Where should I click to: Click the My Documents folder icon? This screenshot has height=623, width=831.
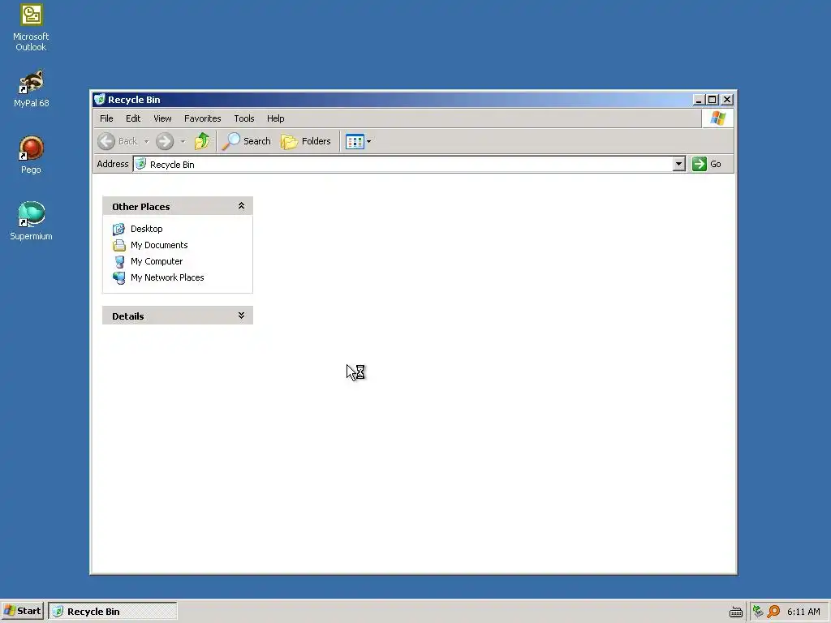118,245
